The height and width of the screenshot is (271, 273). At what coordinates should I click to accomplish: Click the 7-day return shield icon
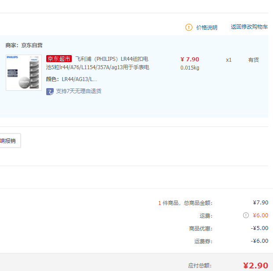tap(50, 92)
